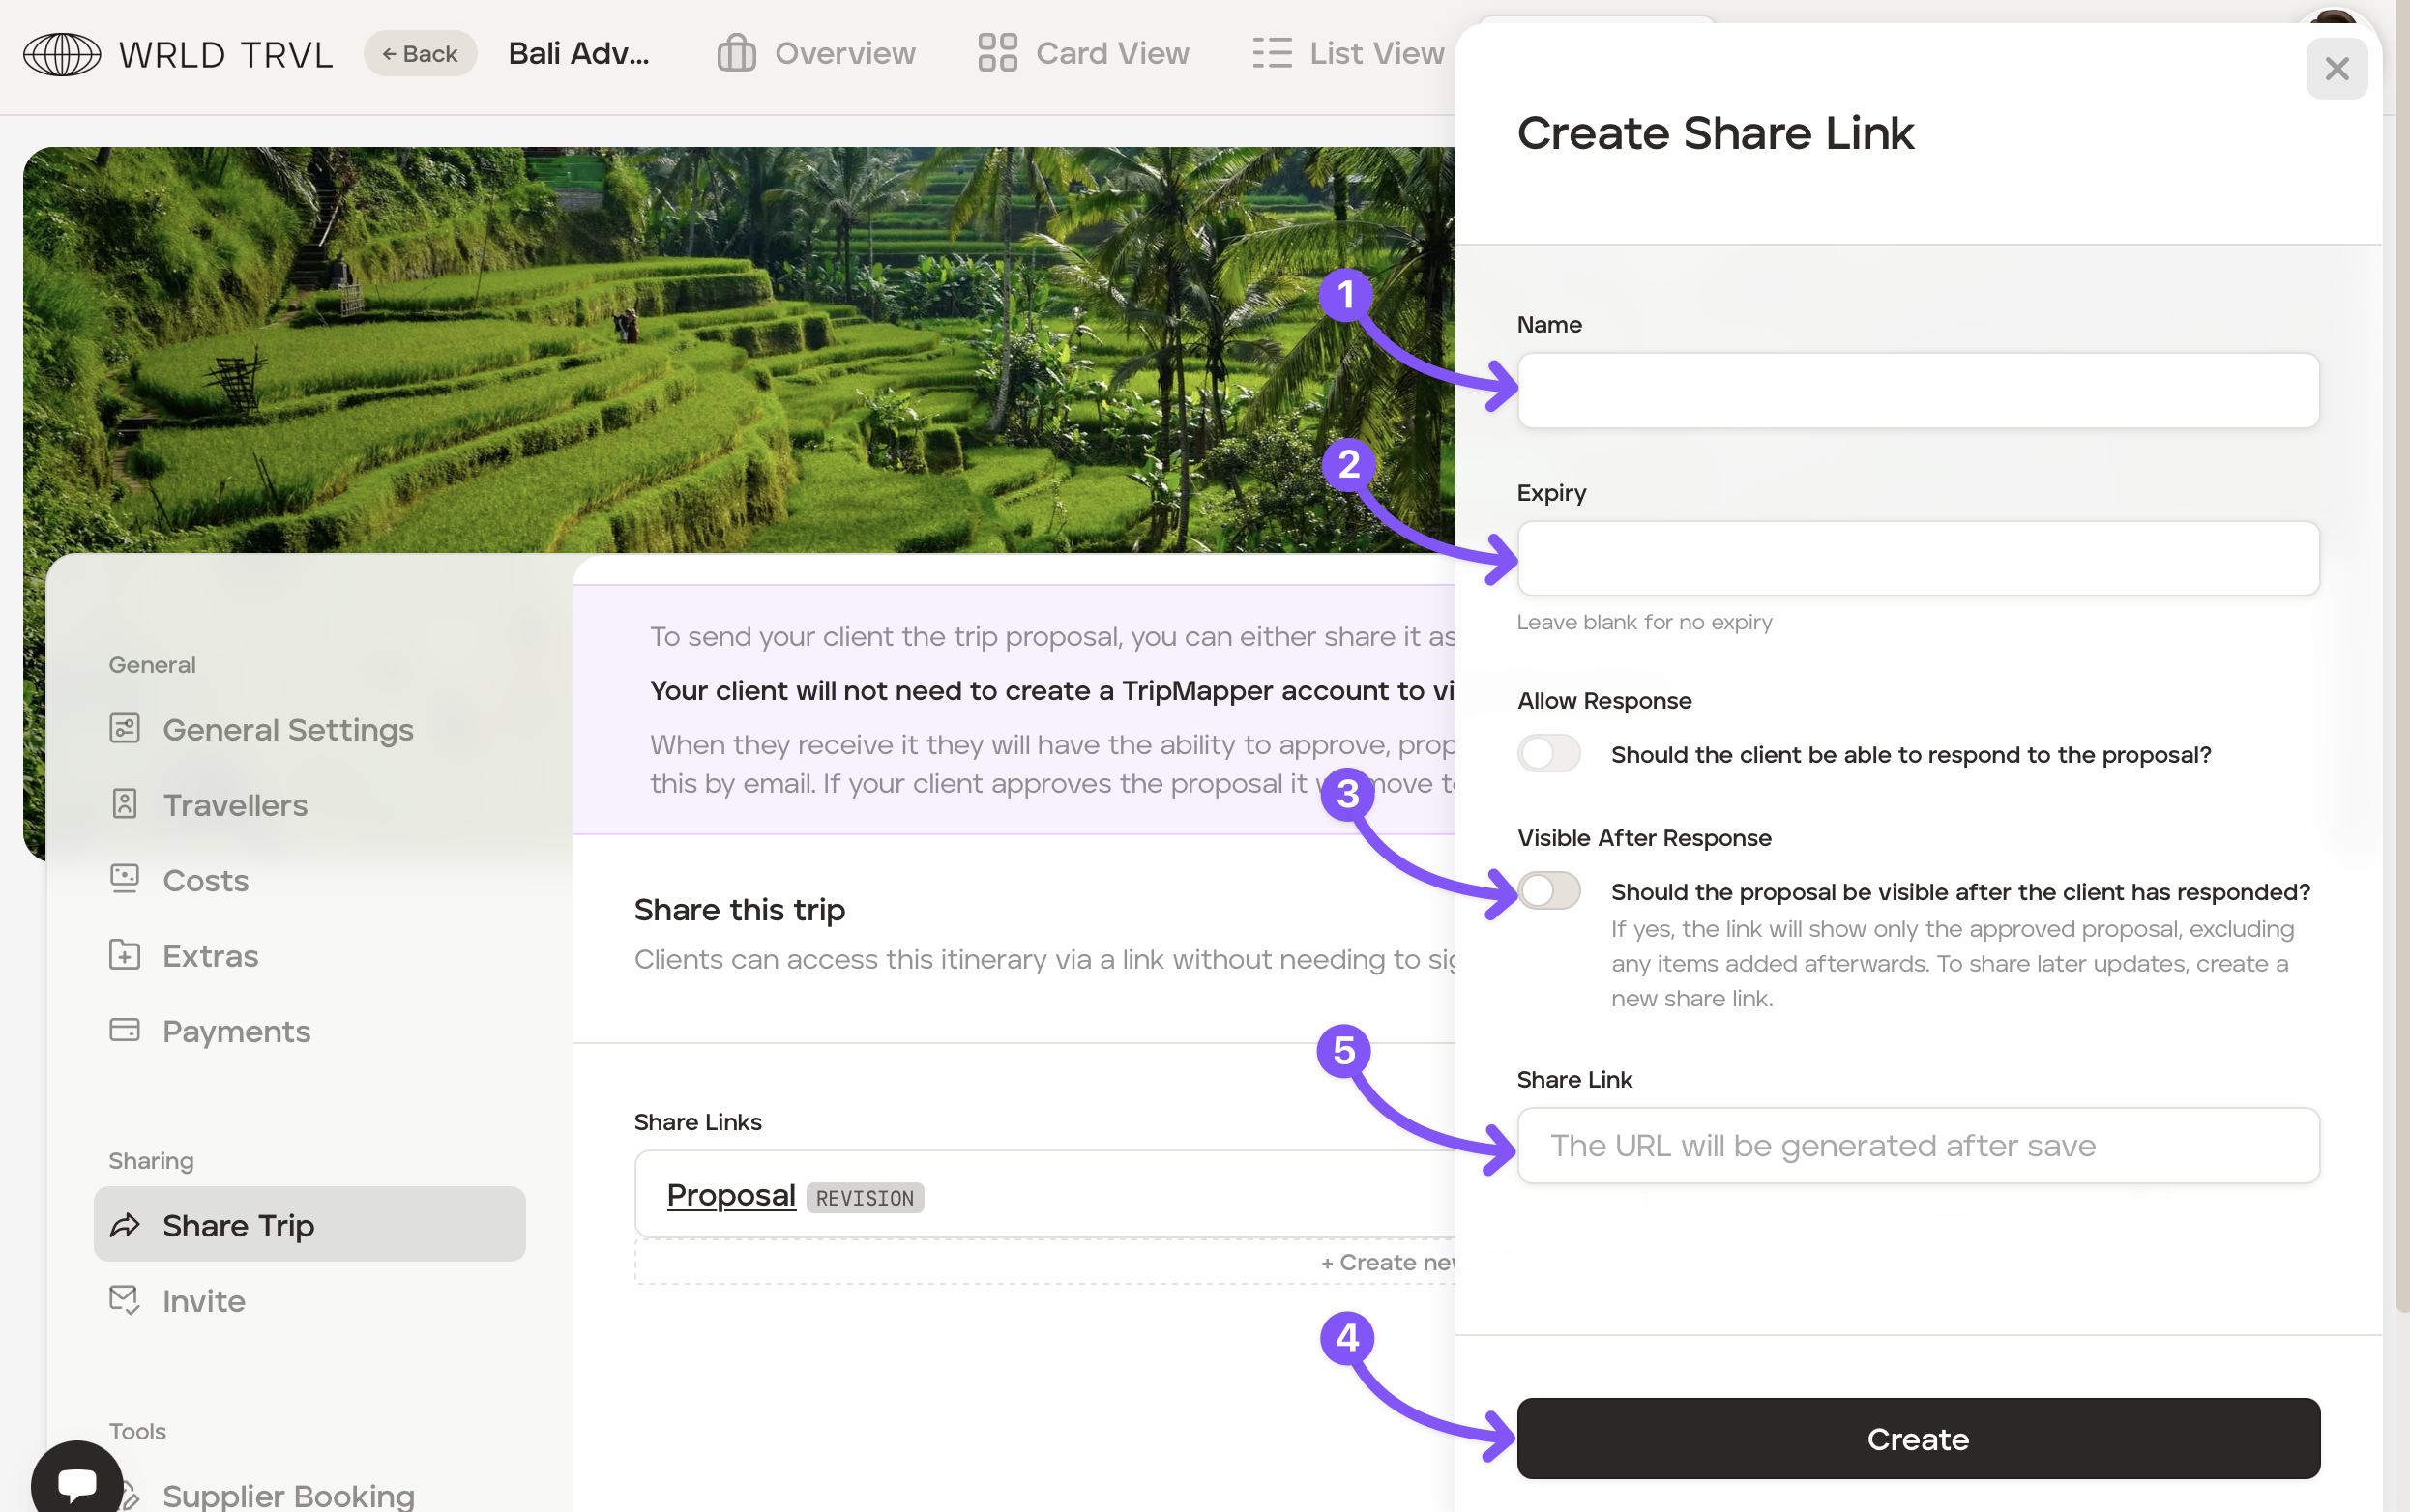Switch to Card View tab
This screenshot has width=2410, height=1512.
click(x=1083, y=54)
